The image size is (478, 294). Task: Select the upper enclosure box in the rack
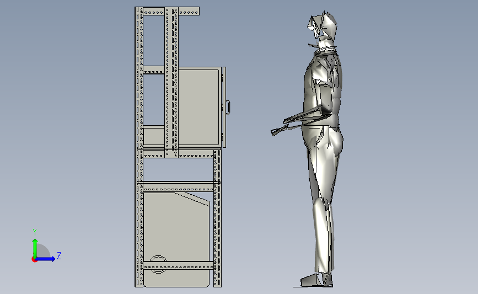198,108
